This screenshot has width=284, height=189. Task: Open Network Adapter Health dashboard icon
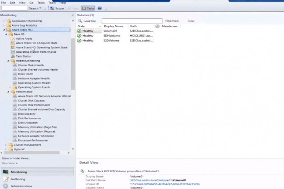coord(15,79)
